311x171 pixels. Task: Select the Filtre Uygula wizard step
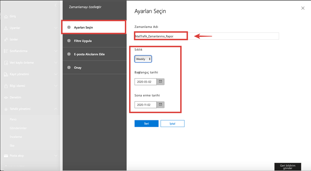point(95,41)
